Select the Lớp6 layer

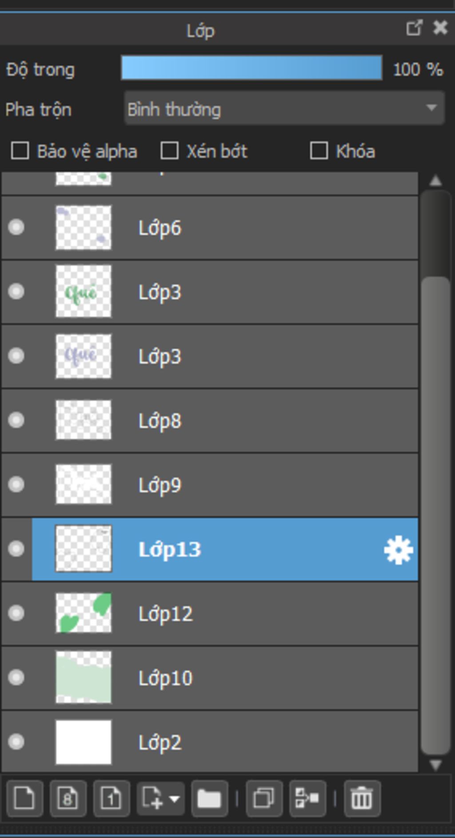[267, 228]
